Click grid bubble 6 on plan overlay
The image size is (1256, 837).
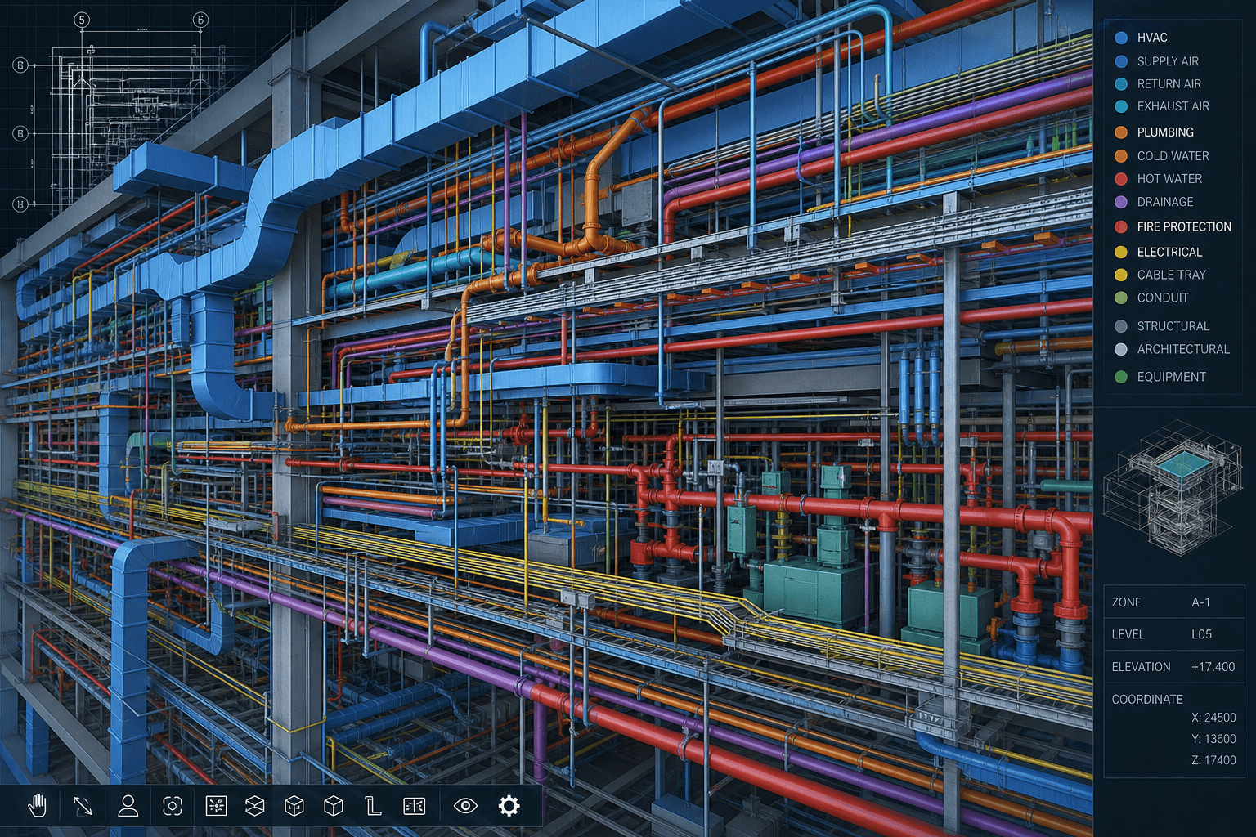point(201,20)
